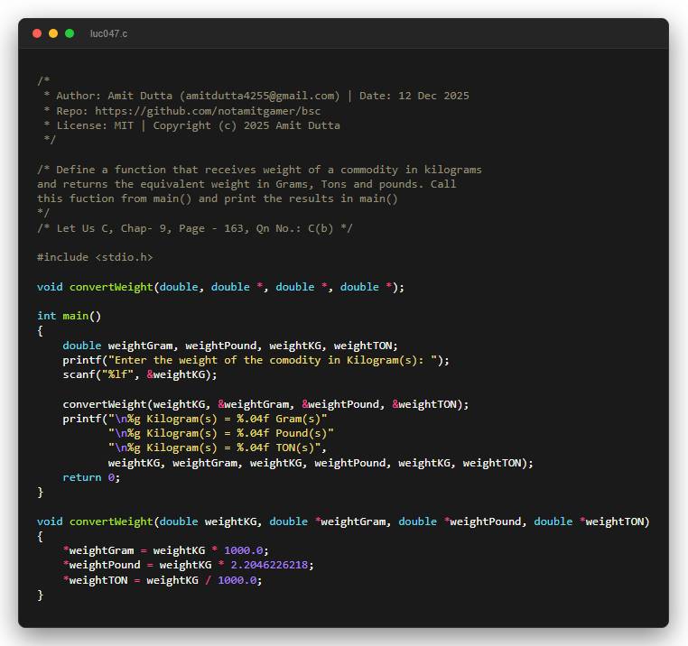Click the comment line 'Define a function that receives'
This screenshot has height=646, width=688.
tap(259, 170)
